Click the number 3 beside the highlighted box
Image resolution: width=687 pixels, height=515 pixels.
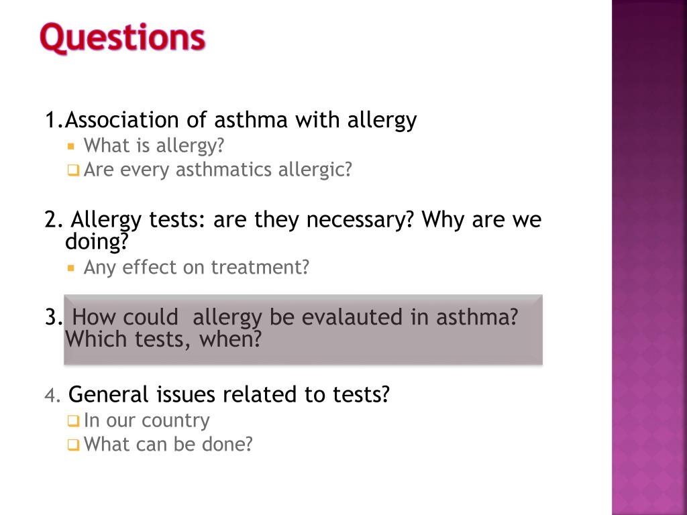pyautogui.click(x=53, y=317)
